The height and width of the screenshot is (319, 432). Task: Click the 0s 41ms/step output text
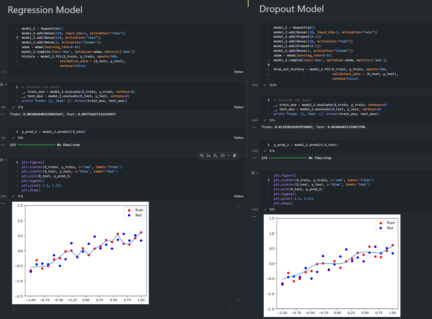69,145
